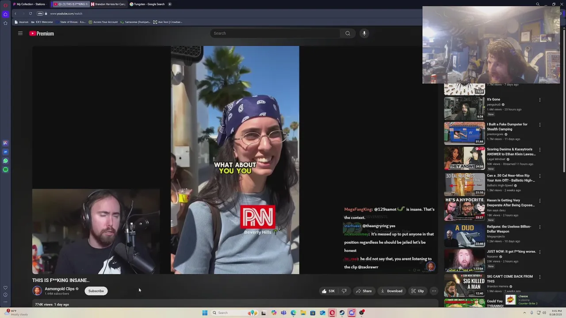Open Asurion bookmark

coord(22,22)
